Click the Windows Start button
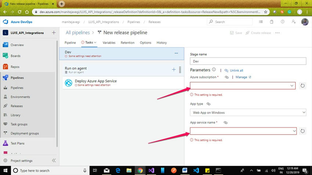This screenshot has width=312, height=175. 6,171
